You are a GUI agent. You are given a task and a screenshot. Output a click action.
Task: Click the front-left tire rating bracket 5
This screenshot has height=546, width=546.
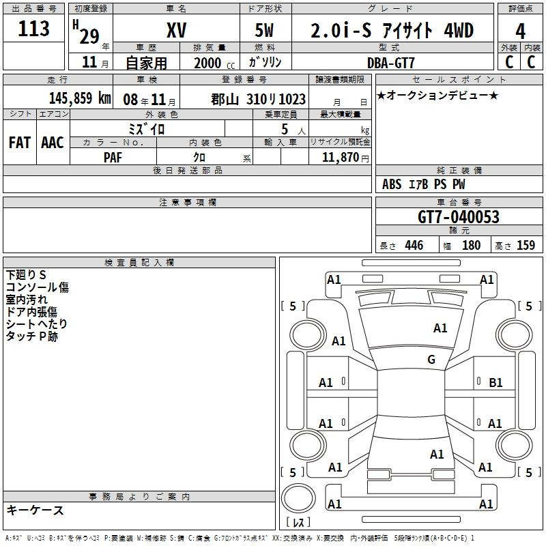293,306
